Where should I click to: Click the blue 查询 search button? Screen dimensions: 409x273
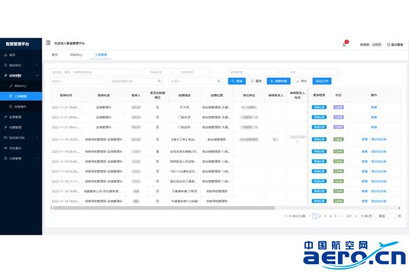click(x=237, y=81)
